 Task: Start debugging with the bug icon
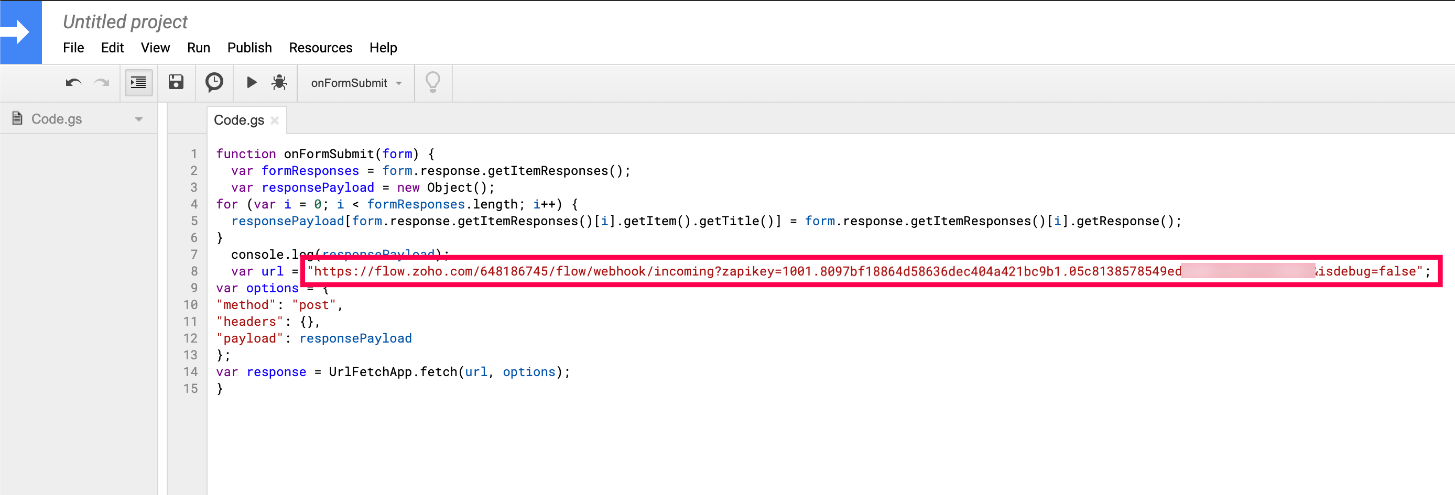coord(279,83)
